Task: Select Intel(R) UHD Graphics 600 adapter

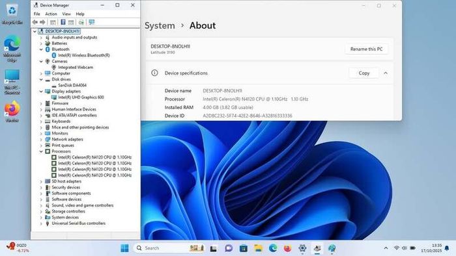Action: 81,97
